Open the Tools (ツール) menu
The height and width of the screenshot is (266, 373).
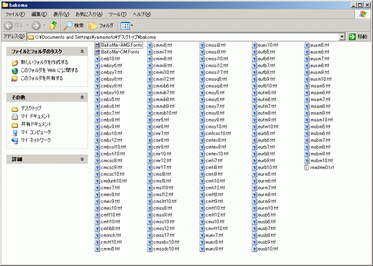pyautogui.click(x=118, y=14)
